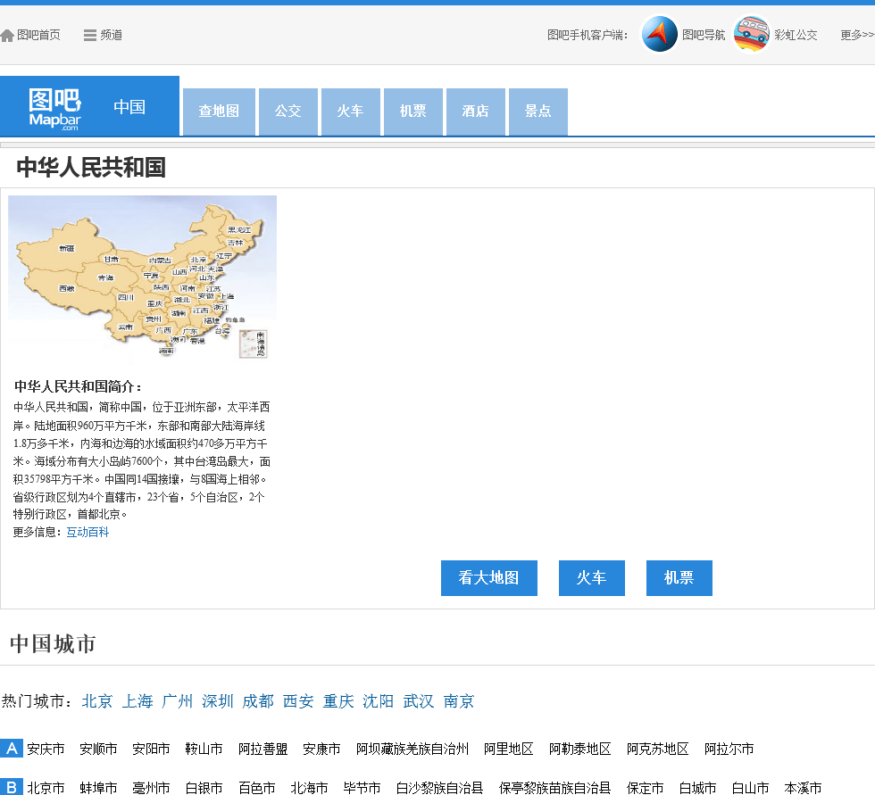This screenshot has height=795, width=875.
Task: Open hot city 南京
Action: pyautogui.click(x=459, y=701)
